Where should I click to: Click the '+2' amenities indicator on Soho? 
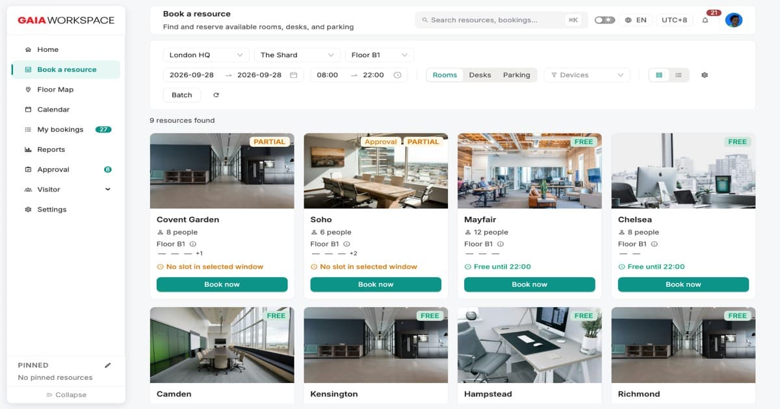(x=354, y=254)
